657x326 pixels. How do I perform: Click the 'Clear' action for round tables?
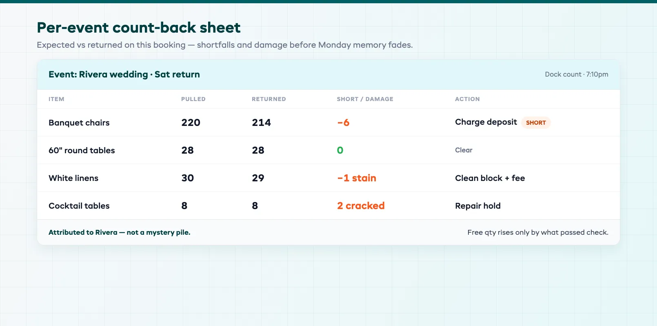(x=464, y=150)
